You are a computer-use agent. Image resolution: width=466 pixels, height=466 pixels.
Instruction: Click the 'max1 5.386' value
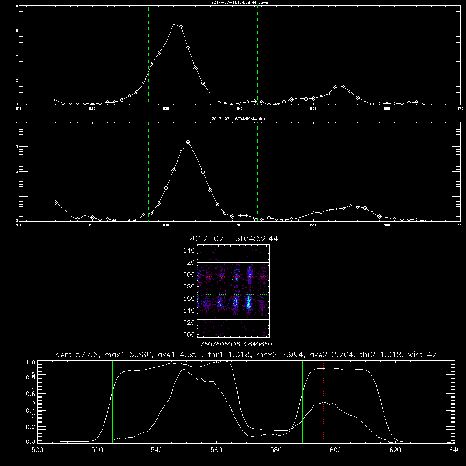pos(130,355)
